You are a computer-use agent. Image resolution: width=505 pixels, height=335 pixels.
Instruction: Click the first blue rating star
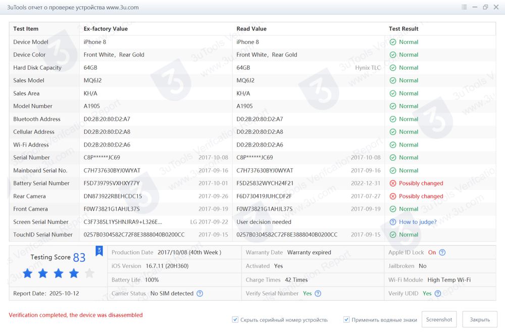coord(28,273)
